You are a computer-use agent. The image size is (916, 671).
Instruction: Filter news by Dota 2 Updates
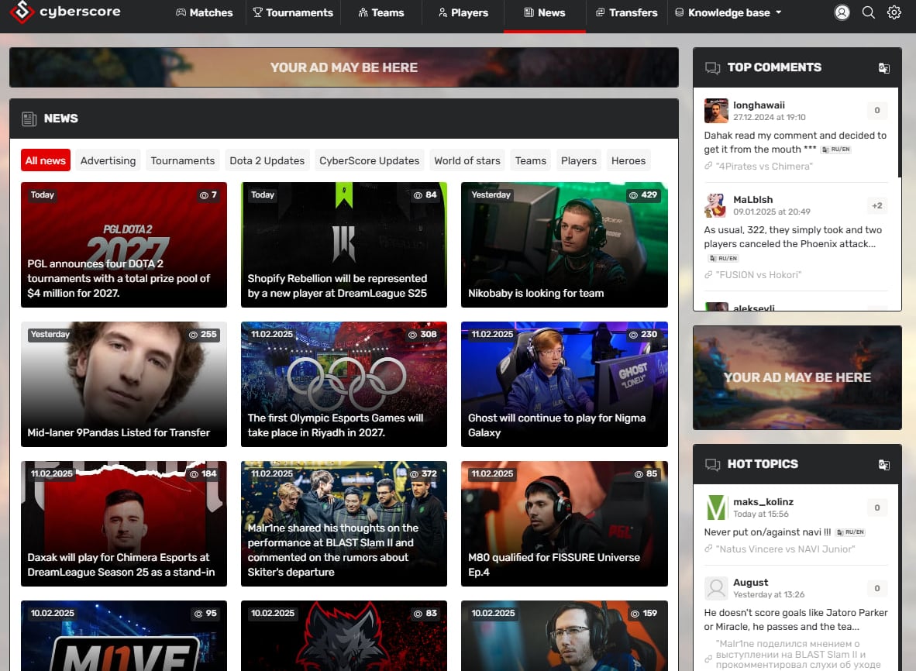pos(267,160)
